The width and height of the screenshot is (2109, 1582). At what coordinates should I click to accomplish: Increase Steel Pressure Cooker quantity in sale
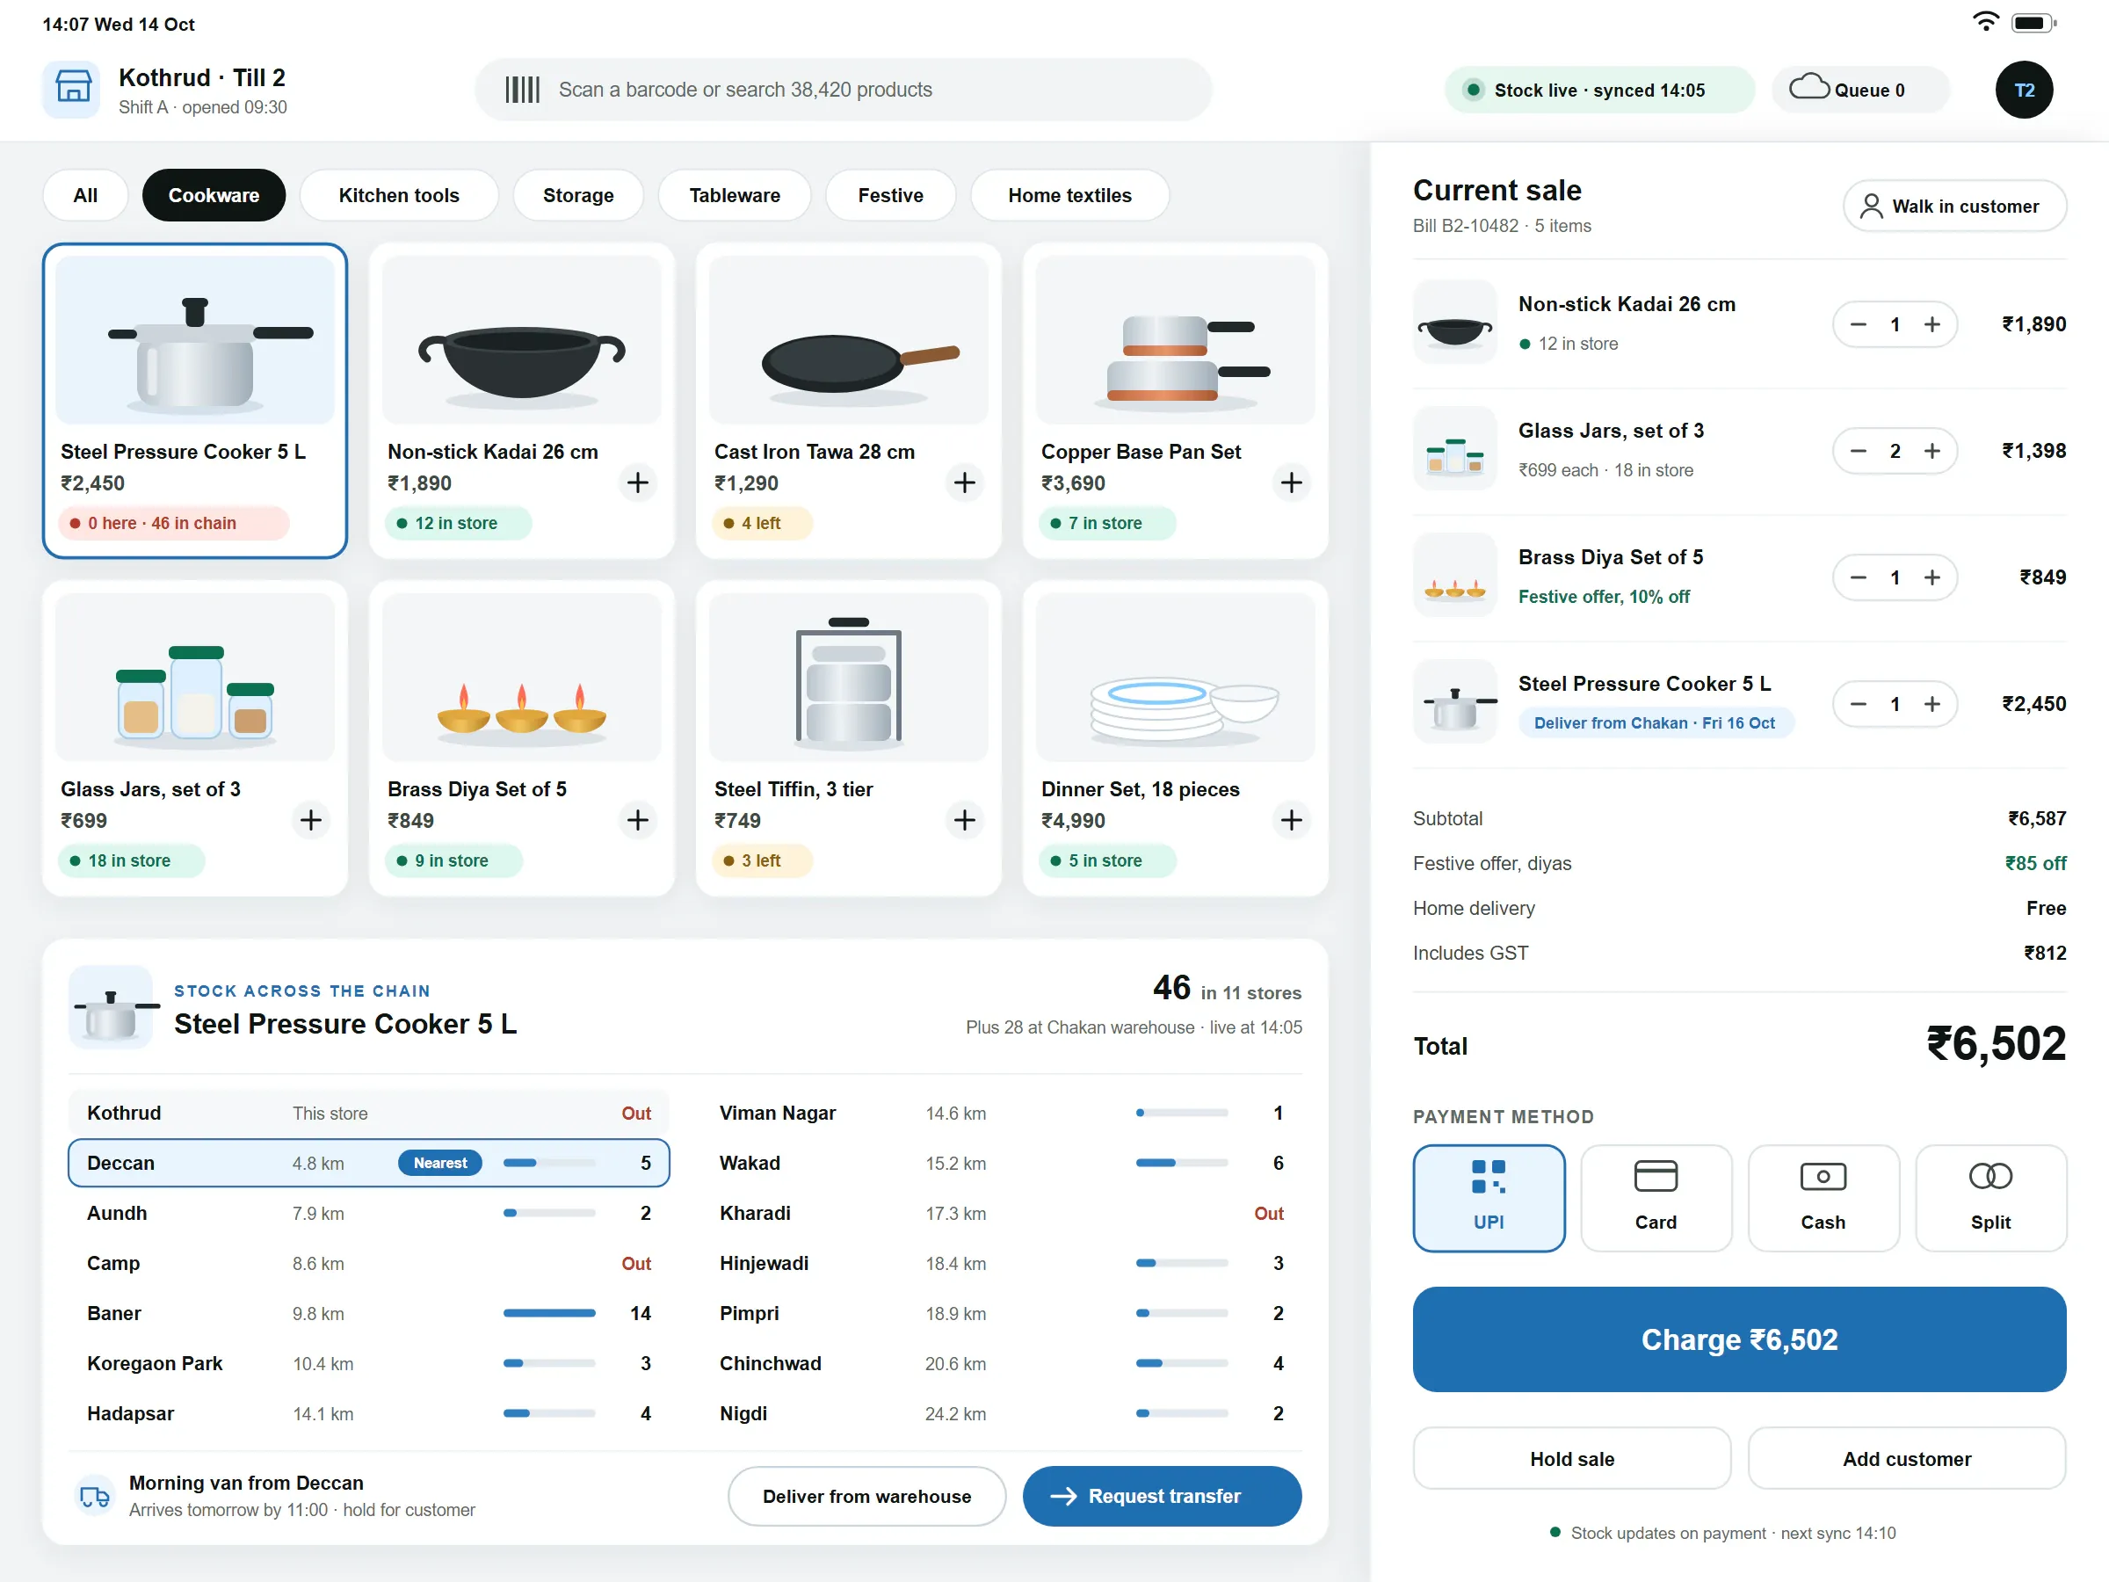coord(1931,705)
